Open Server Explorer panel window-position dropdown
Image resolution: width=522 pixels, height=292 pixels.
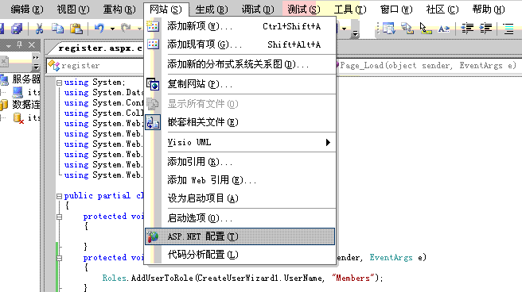tap(8, 45)
